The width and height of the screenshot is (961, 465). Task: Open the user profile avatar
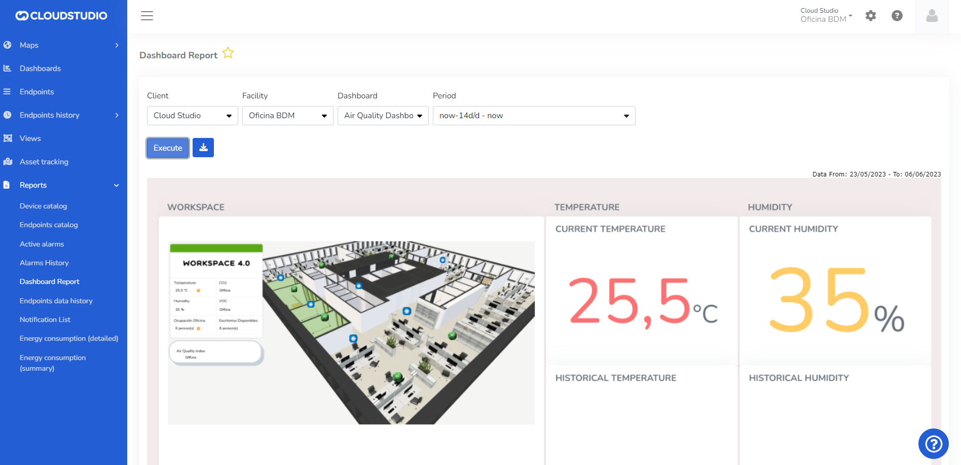pos(932,16)
